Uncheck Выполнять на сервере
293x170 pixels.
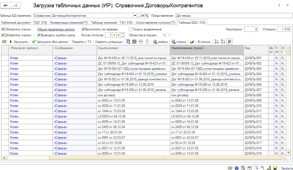(x=83, y=29)
